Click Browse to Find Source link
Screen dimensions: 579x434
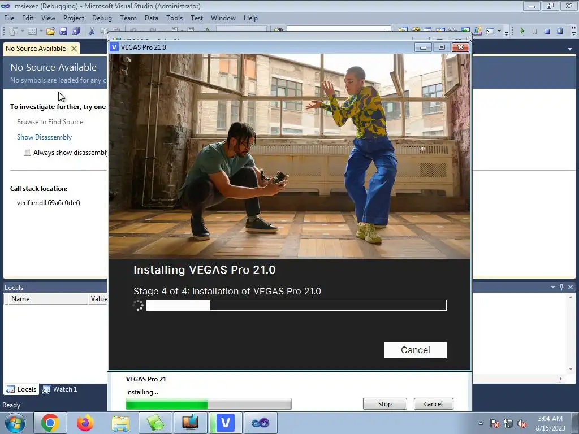(50, 122)
